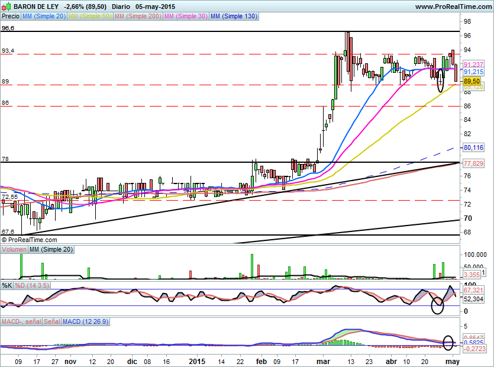
Task: Click the 'feb' month marker on time axis
Action: pos(261,361)
